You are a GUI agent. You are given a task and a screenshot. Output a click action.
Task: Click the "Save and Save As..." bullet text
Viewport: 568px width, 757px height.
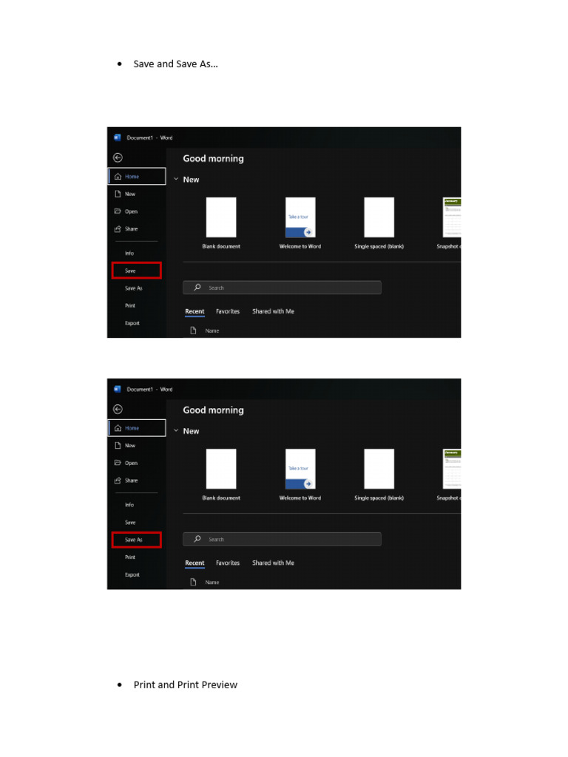tap(176, 64)
